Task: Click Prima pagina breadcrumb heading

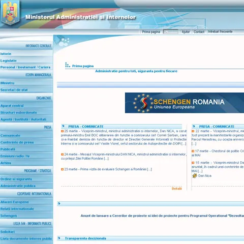Action: (x=83, y=66)
